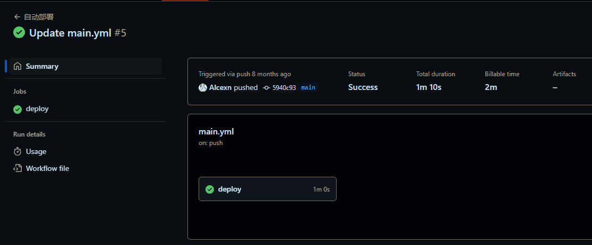Open commit 5940c93 link
The width and height of the screenshot is (592, 245).
click(284, 88)
